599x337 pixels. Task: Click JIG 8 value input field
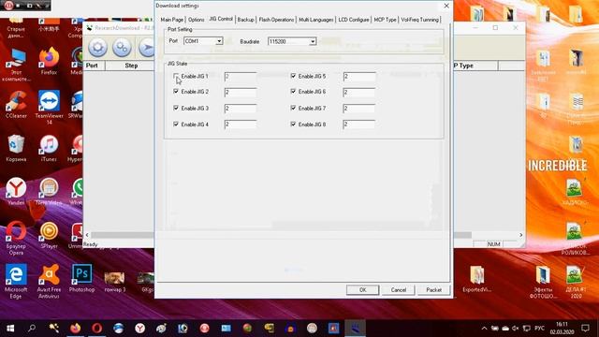359,125
